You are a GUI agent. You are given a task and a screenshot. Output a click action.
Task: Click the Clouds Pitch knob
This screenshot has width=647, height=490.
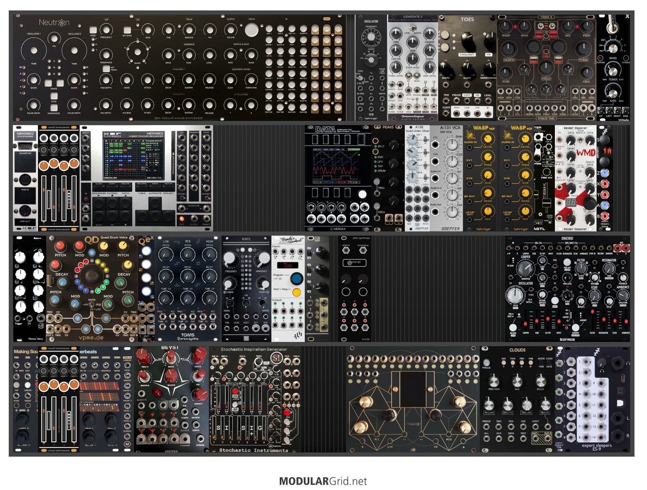tap(541, 381)
